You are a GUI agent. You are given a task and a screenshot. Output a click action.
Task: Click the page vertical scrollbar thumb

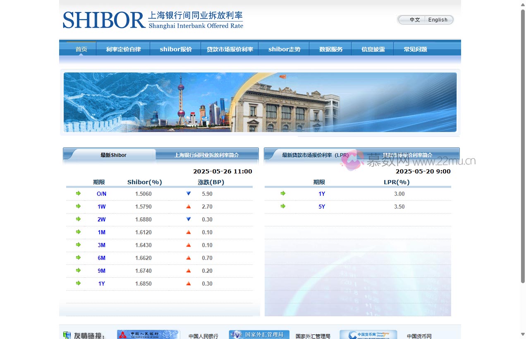coord(523,145)
